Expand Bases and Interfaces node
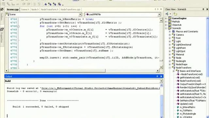 tap(174, 71)
